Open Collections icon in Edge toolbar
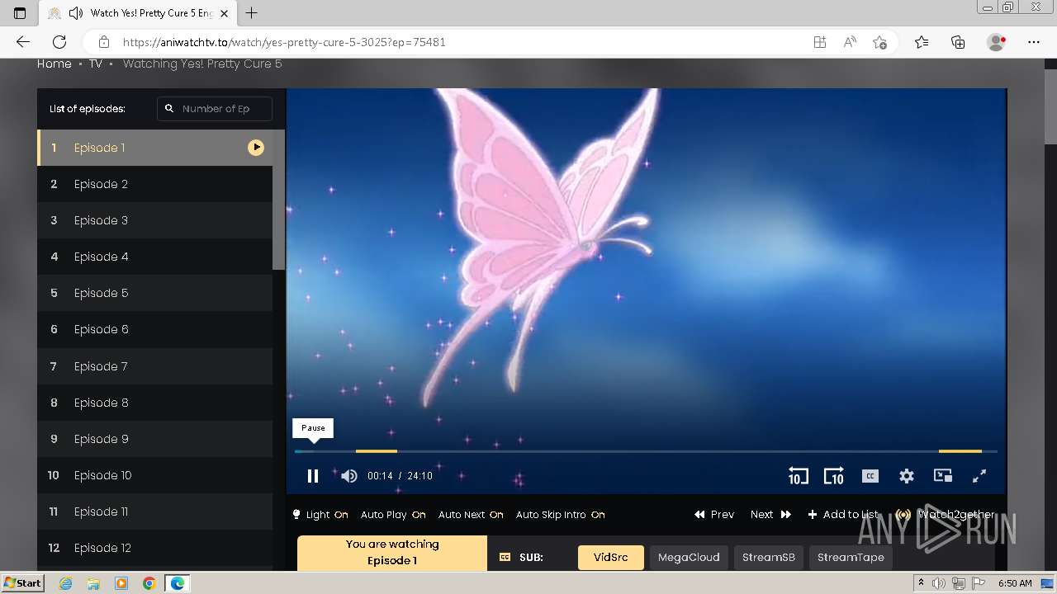Image resolution: width=1057 pixels, height=594 pixels. click(958, 42)
